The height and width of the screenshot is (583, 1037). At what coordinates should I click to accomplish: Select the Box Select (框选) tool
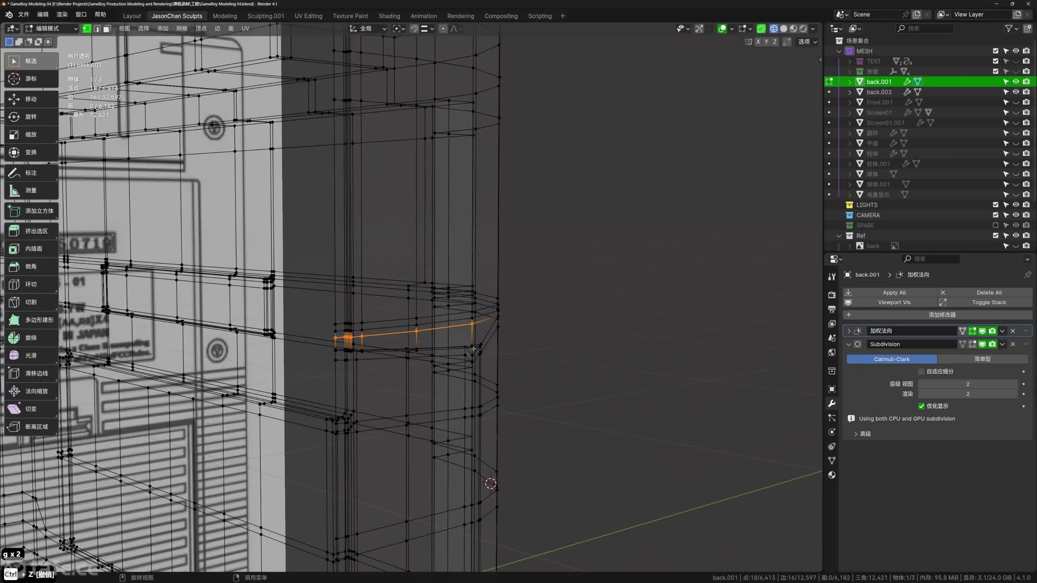31,61
